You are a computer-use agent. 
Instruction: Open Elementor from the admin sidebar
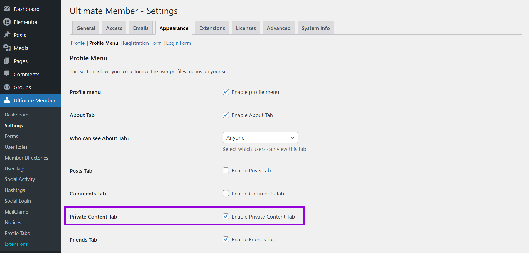click(31, 22)
